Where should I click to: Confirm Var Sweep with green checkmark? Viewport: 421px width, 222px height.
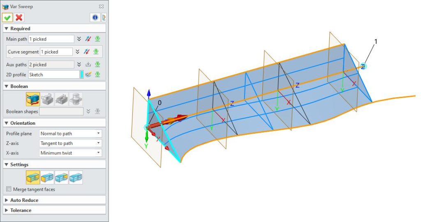click(7, 17)
